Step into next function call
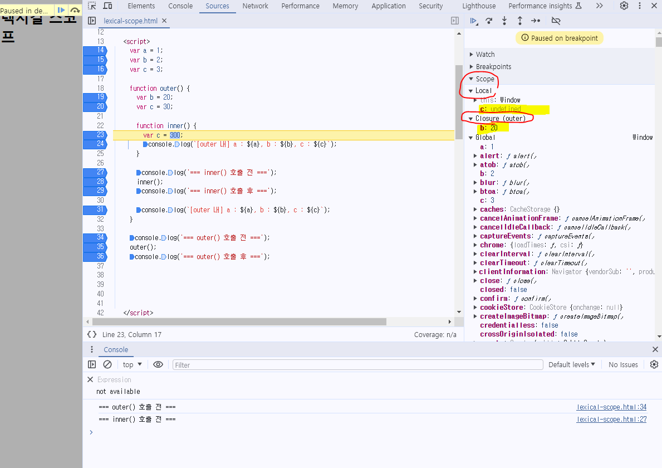Image resolution: width=662 pixels, height=468 pixels. 504,21
